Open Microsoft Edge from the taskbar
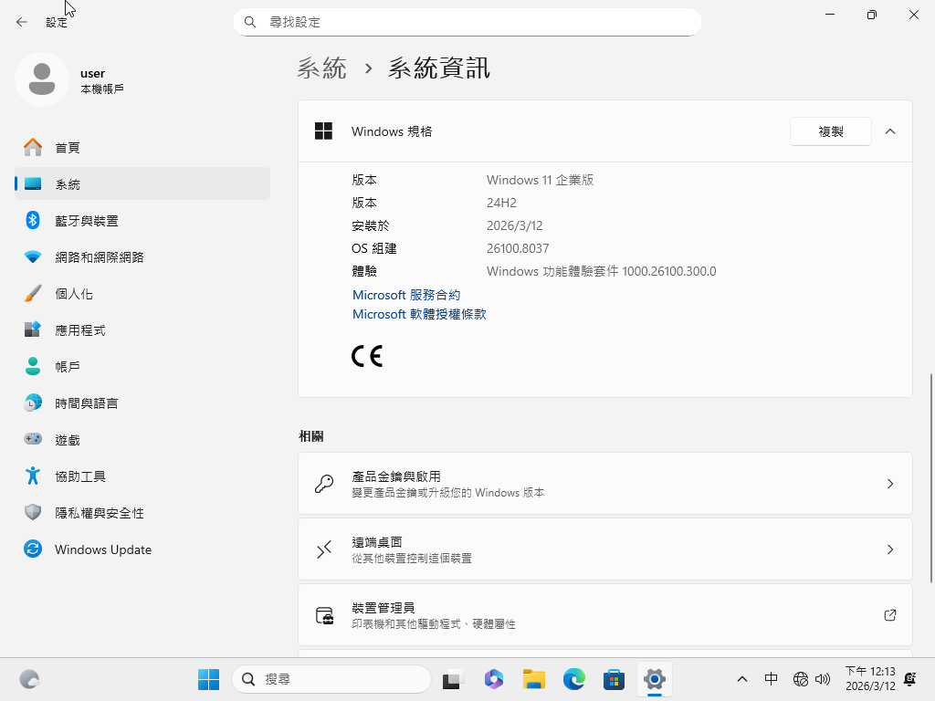Viewport: 935px width, 701px height. click(573, 679)
